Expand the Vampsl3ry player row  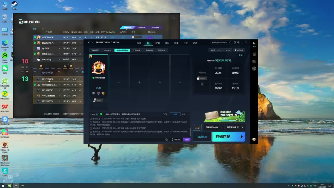pos(59,59)
